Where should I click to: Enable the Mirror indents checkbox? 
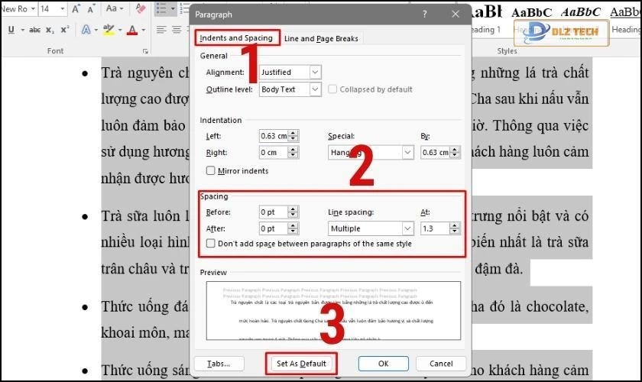pyautogui.click(x=210, y=170)
